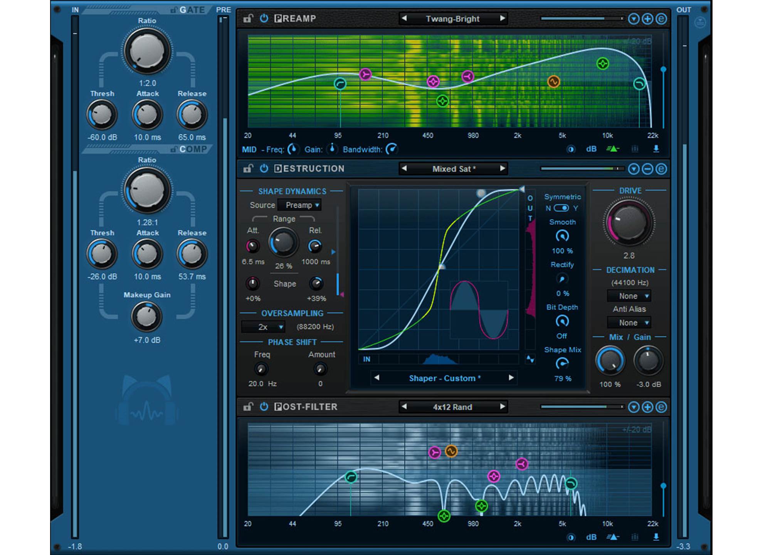763x555 pixels.
Task: Toggle the Post-Filter section power button
Action: 264,407
